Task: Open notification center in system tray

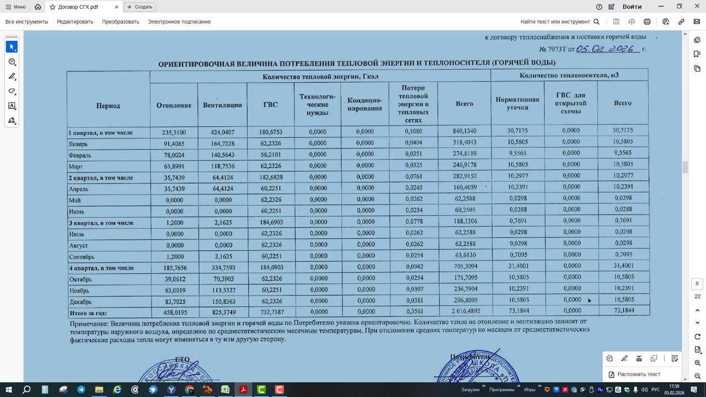Action: [693, 390]
